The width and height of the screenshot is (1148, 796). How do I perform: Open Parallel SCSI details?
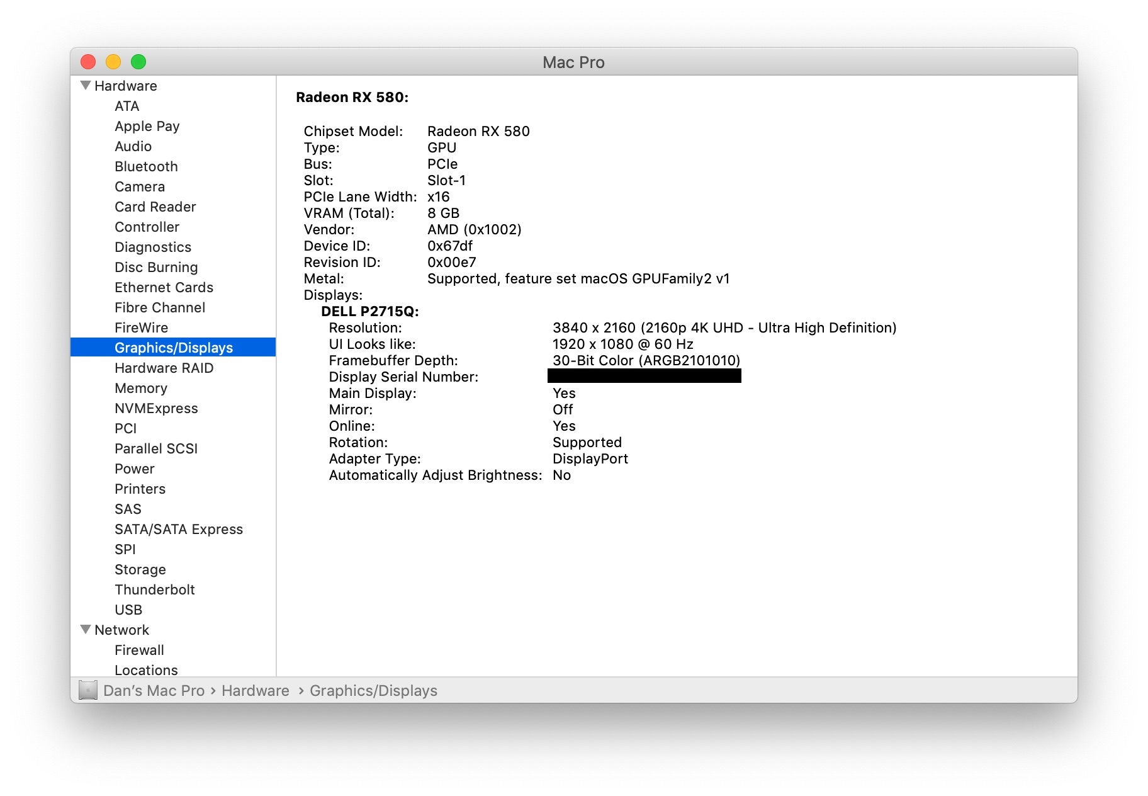pyautogui.click(x=156, y=448)
